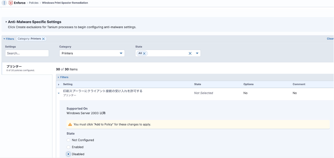Click the 30 of 30 Items count
Viewport: 334px width, 158px height.
[67, 69]
